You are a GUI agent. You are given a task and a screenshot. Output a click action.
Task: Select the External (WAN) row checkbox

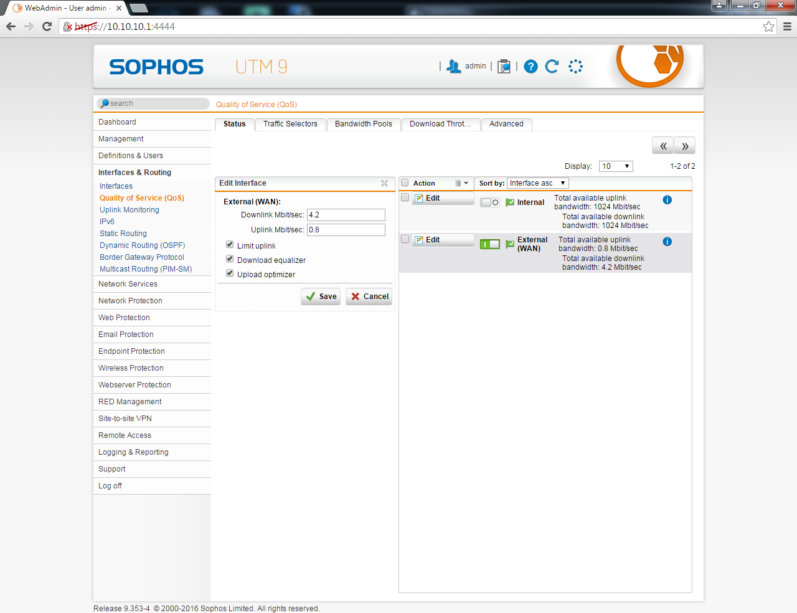(405, 239)
